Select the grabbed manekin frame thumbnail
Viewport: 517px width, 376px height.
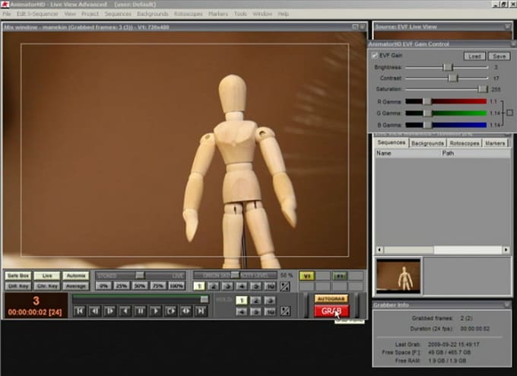tap(398, 276)
